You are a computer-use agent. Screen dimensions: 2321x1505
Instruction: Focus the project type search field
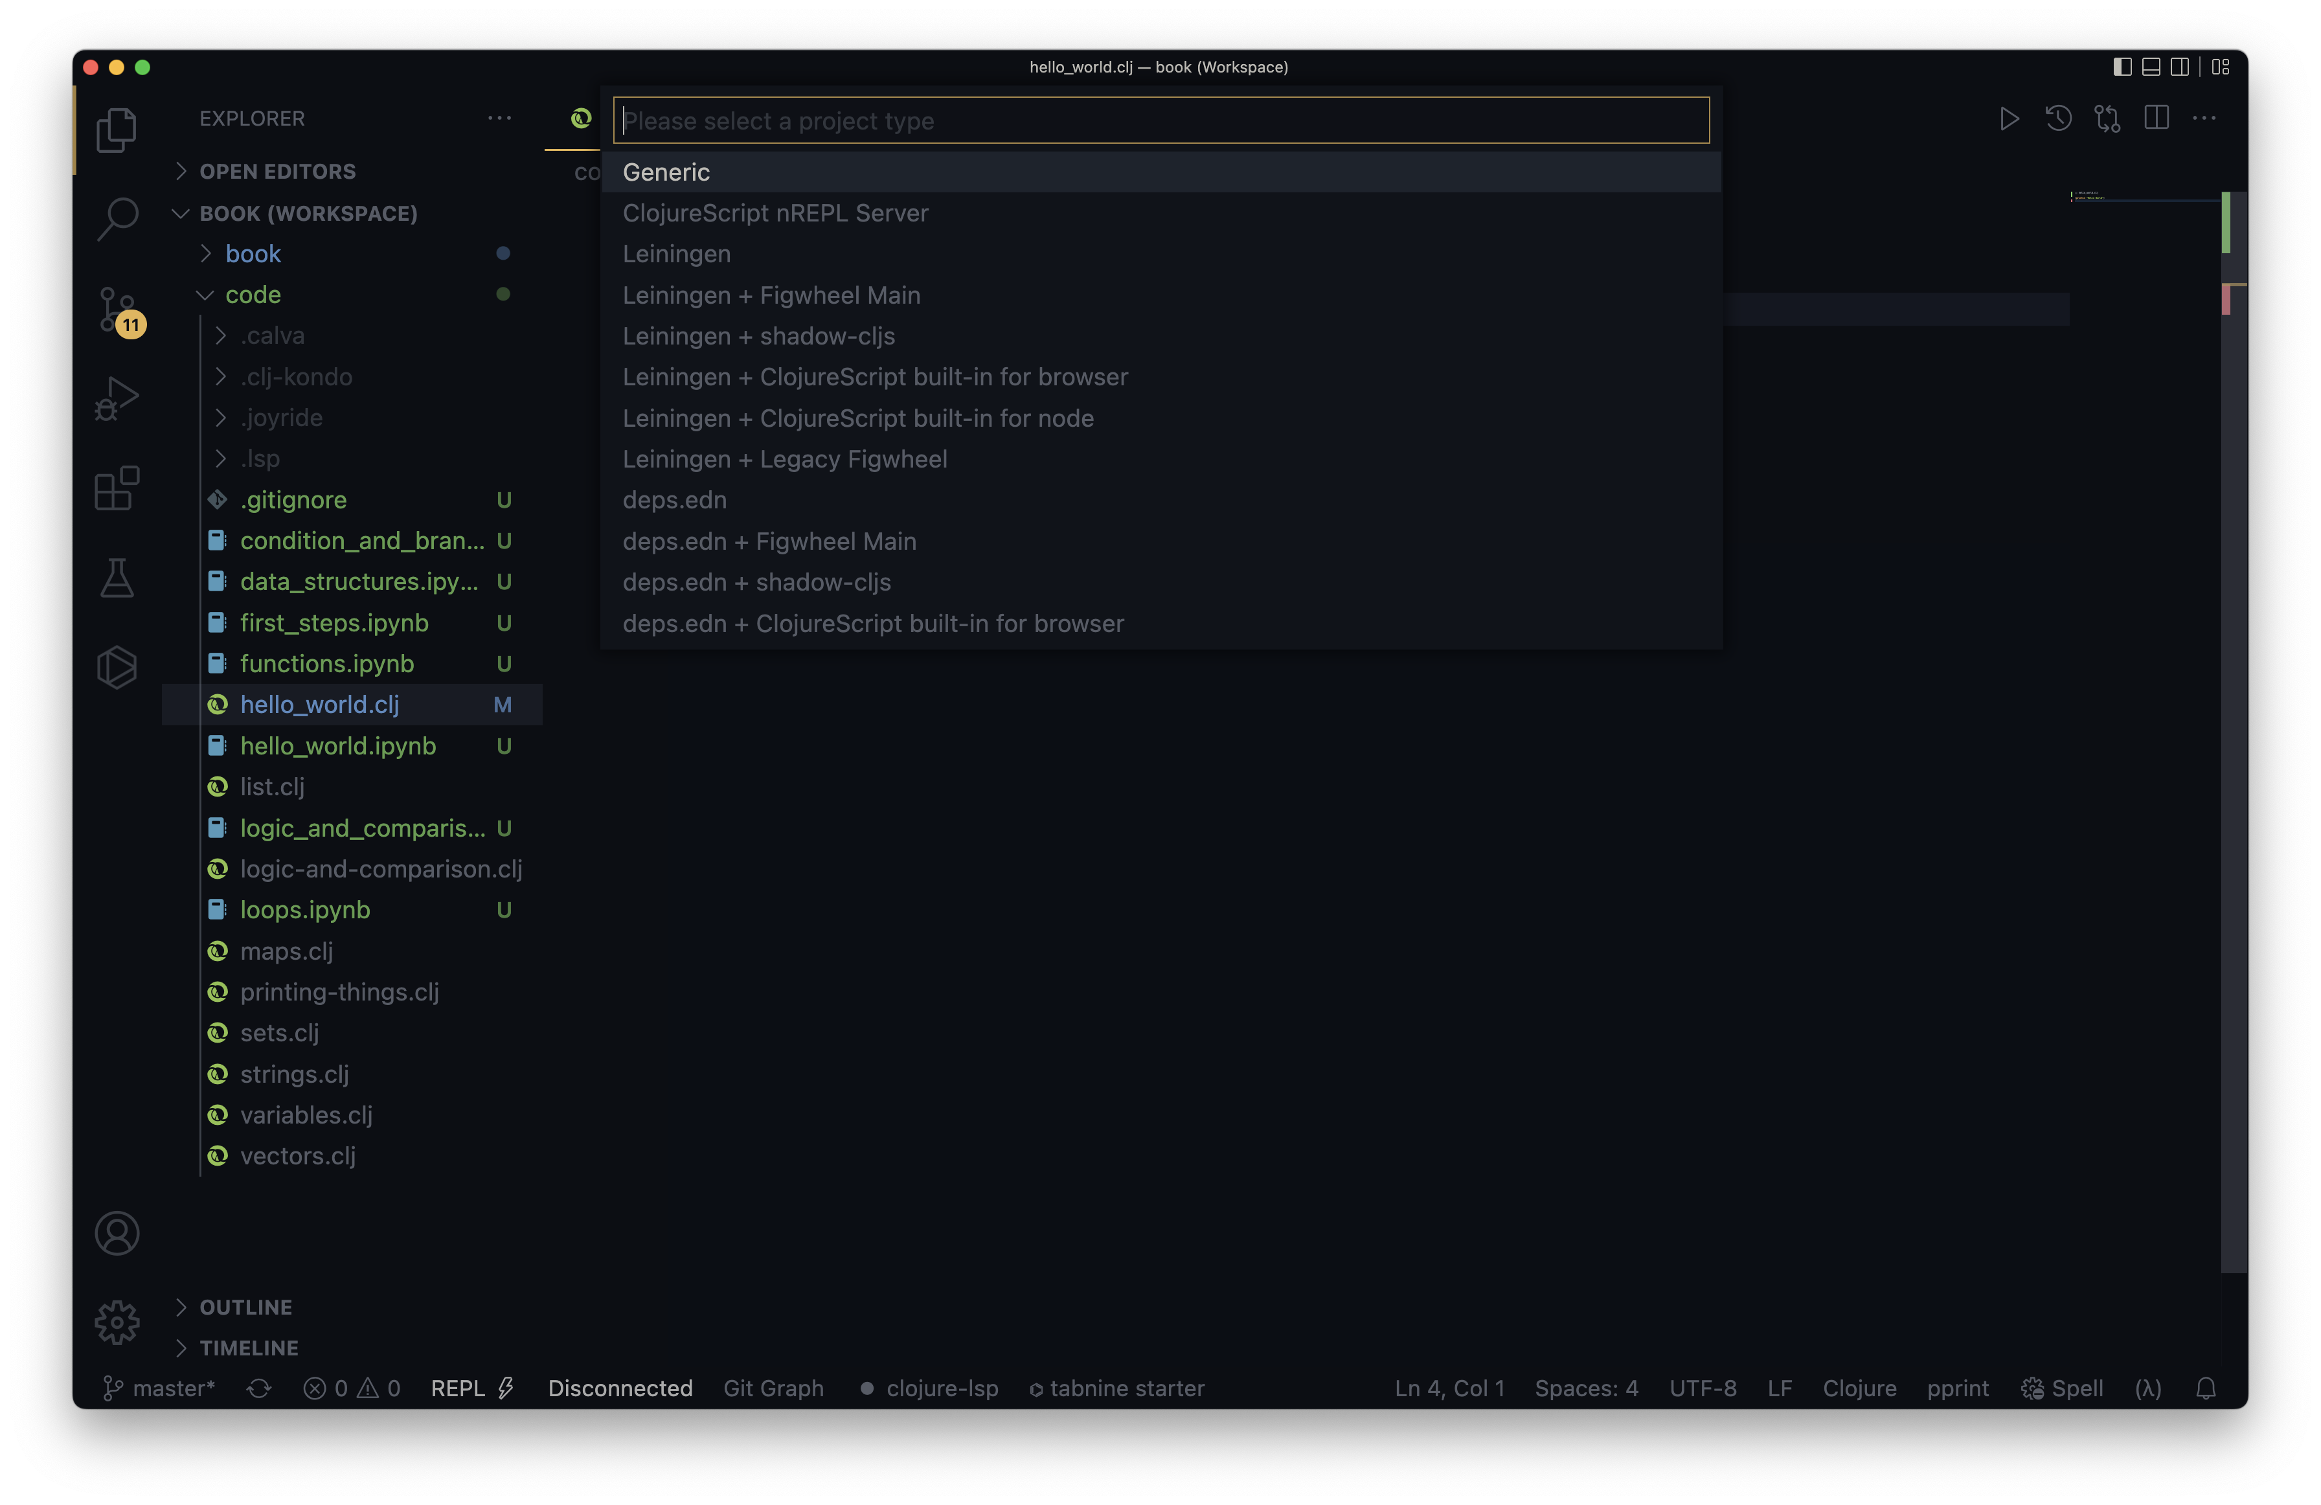click(1160, 120)
